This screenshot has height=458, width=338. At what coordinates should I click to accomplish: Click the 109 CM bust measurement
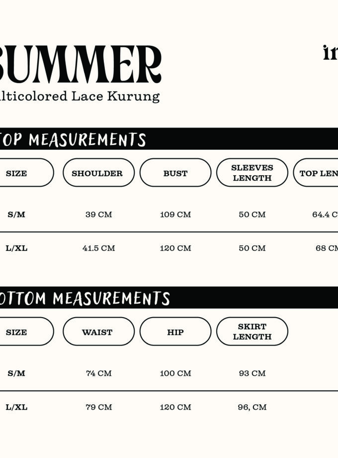[175, 215]
